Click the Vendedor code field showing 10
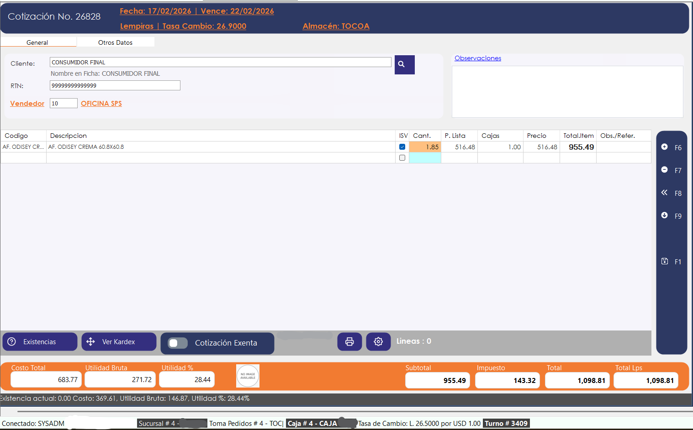The image size is (693, 430). click(63, 103)
